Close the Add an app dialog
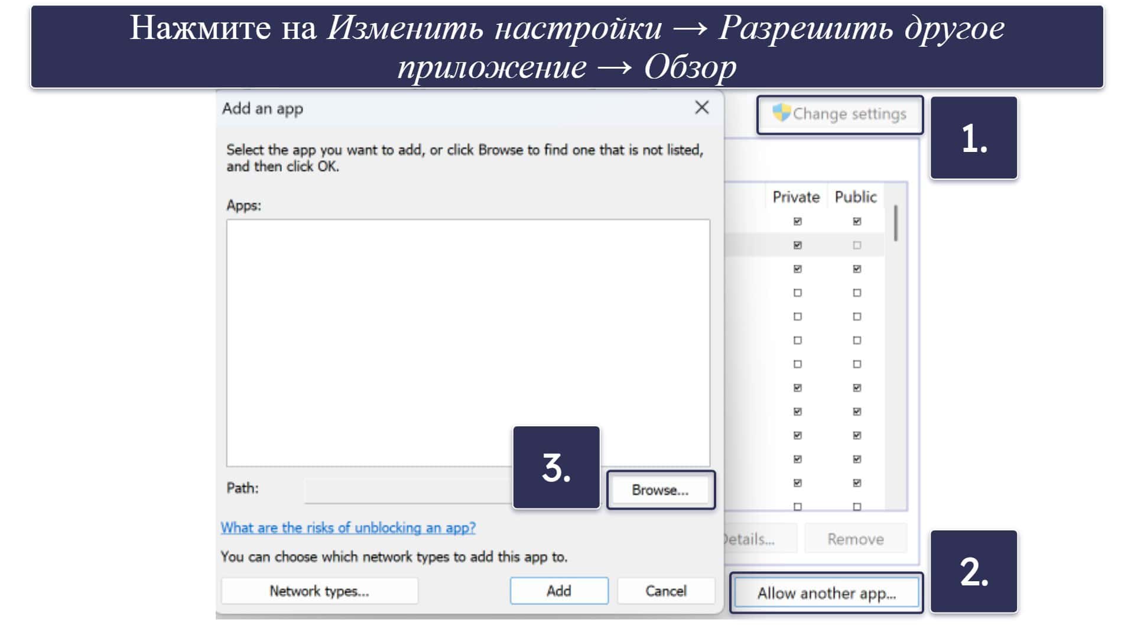 pos(701,108)
